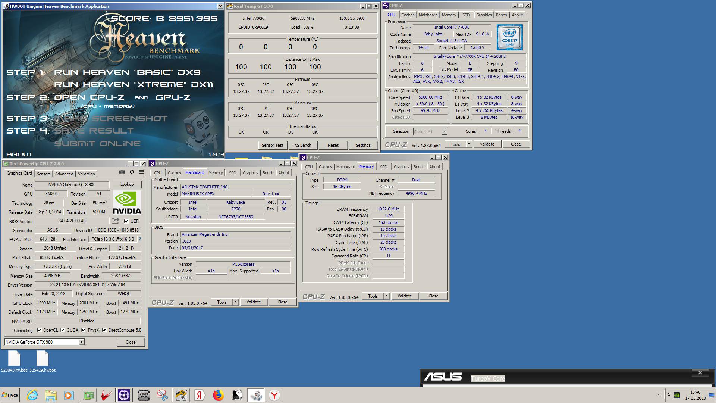Open the GPU-Z hamburger menu
This screenshot has width=716, height=403.
[141, 172]
